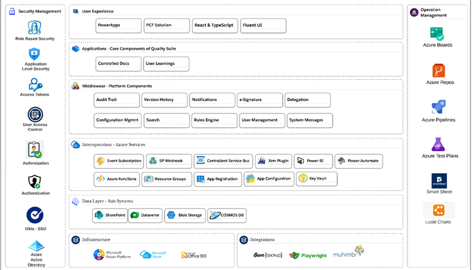Select the Smart Sheet icon

(x=439, y=181)
